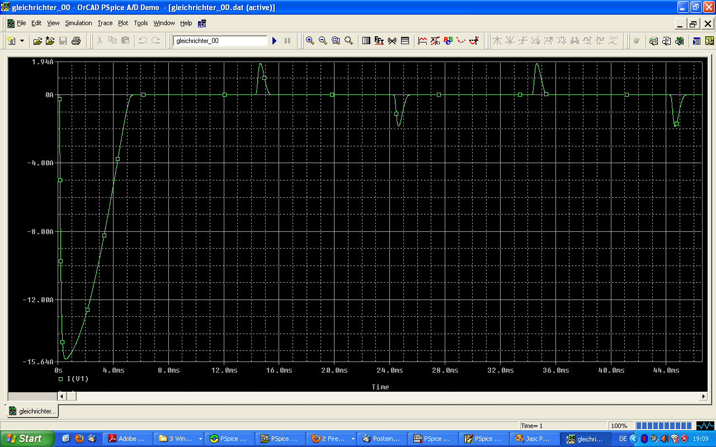Toggle the Mark Data Points icon
716x447 pixels.
point(461,41)
